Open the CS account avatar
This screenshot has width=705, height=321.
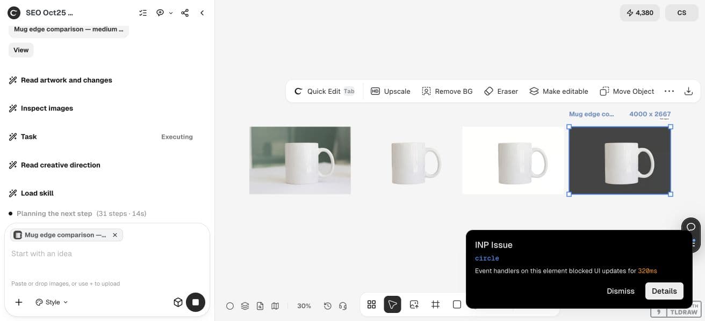(x=682, y=13)
